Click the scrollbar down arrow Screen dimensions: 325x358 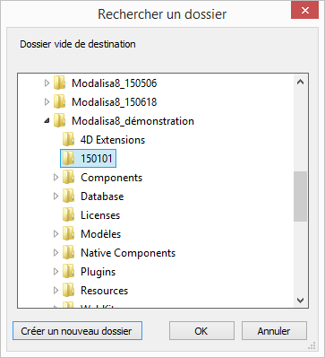coord(300,300)
